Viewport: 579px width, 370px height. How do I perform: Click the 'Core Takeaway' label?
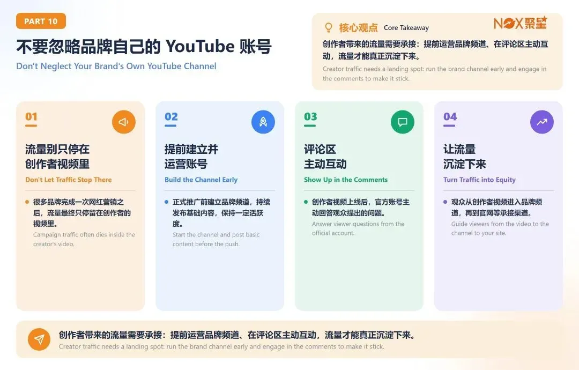point(406,28)
